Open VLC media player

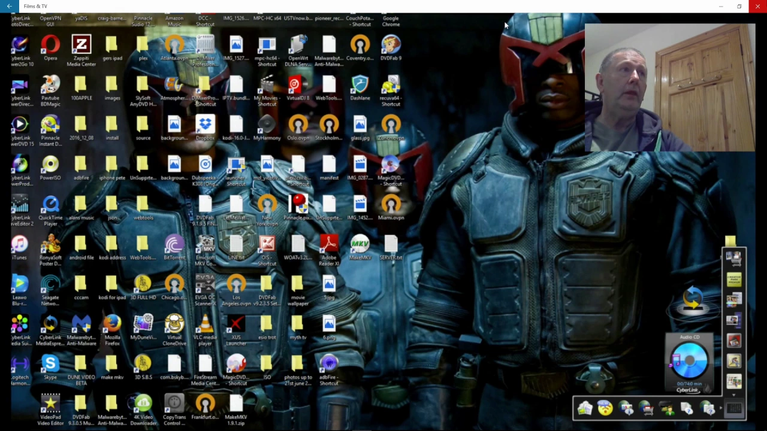205,329
